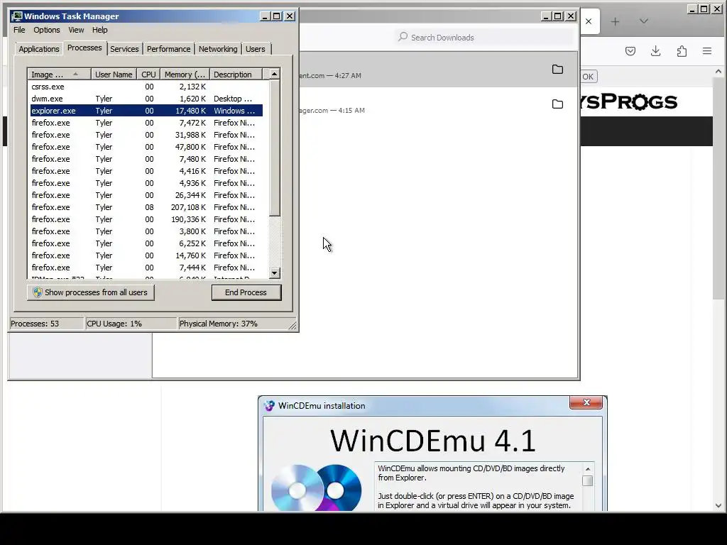Open the Help menu in Task Manager
This screenshot has width=727, height=545.
click(99, 30)
